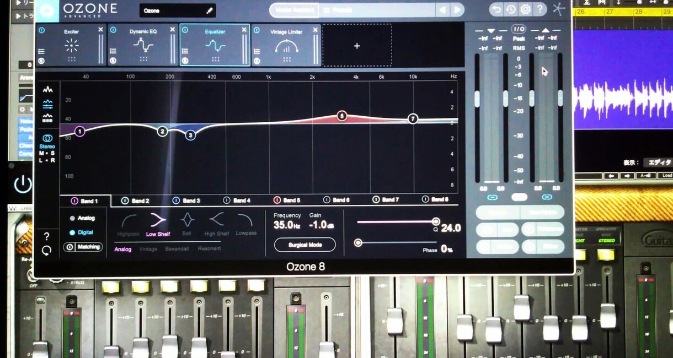Screen dimensions: 673x358
Task: Open the Master Assistant
Action: [295, 10]
